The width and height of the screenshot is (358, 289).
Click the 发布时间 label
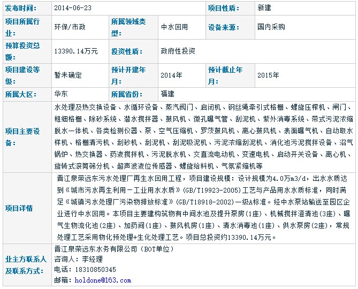21,8
